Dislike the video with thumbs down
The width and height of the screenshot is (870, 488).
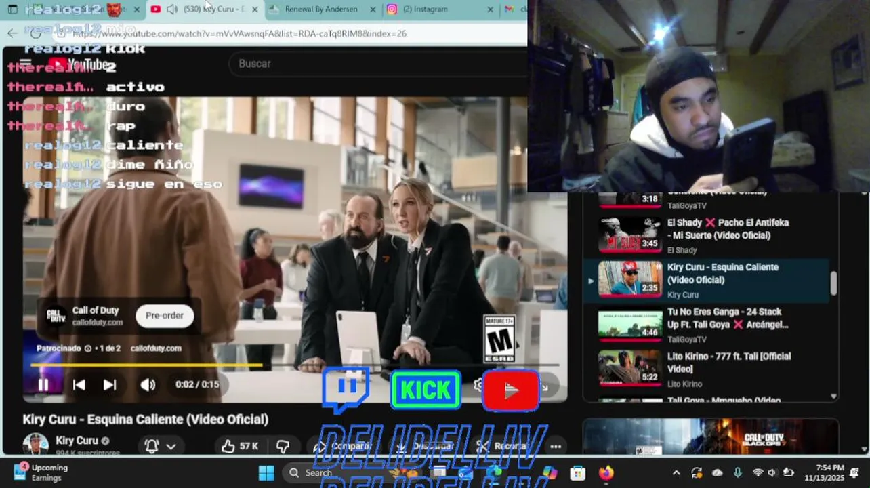point(283,446)
